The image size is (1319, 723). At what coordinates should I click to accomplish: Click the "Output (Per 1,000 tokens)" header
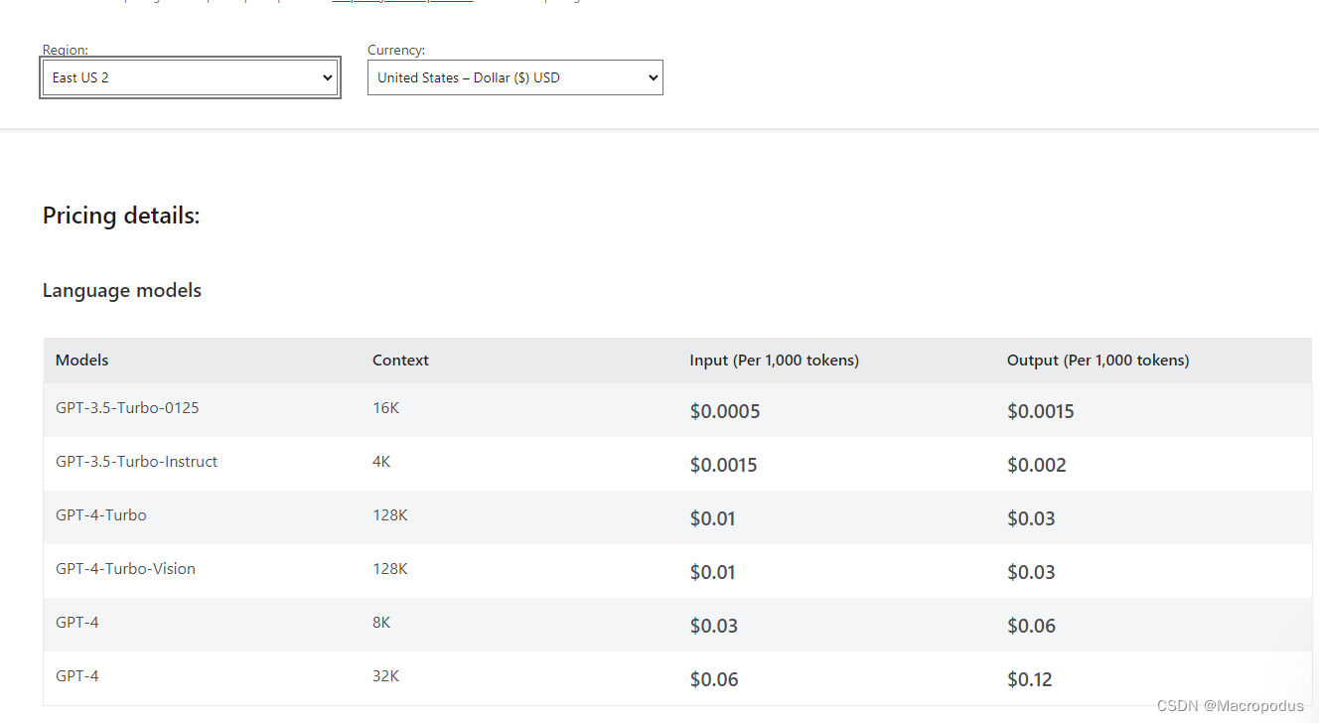1098,361
